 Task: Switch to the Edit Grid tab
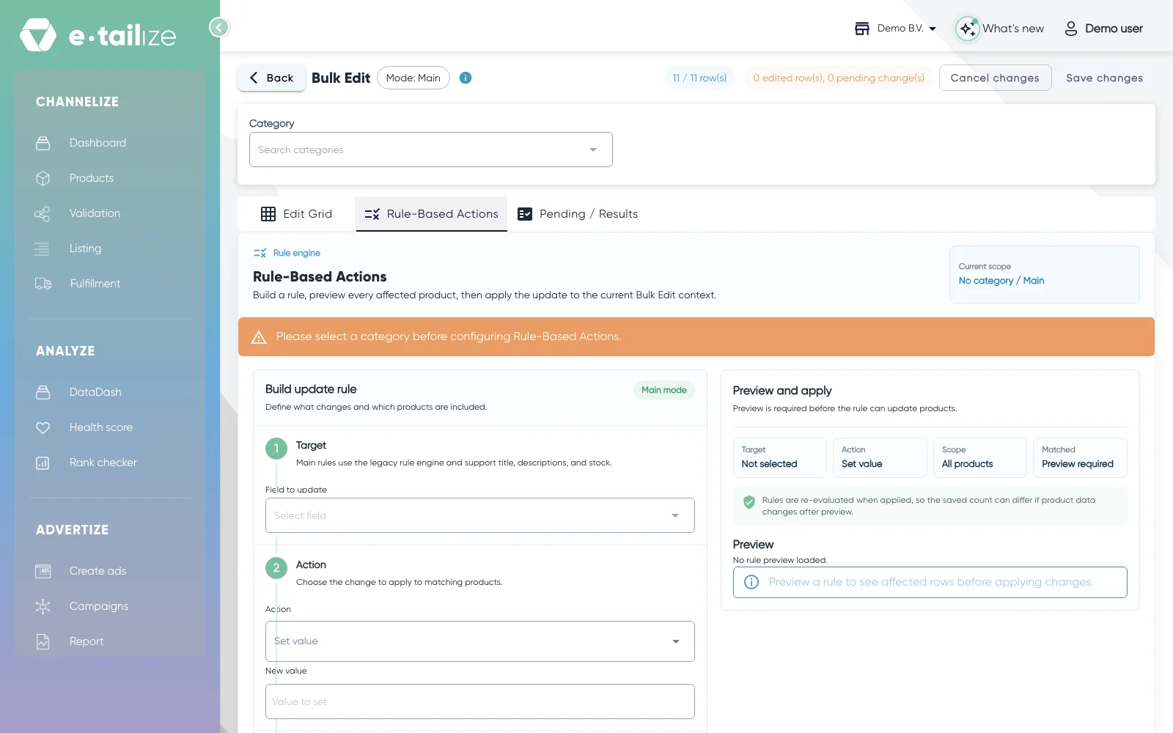pyautogui.click(x=296, y=214)
